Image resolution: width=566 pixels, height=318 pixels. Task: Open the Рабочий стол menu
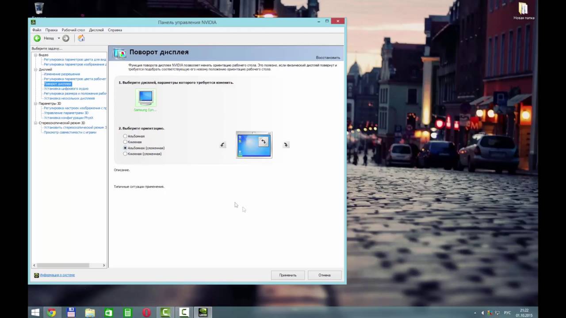click(73, 30)
